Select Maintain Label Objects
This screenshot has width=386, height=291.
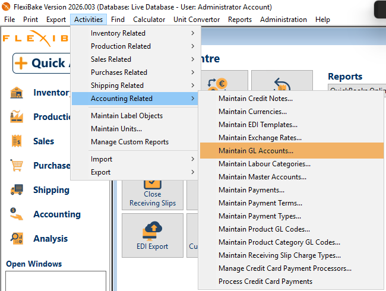135,116
